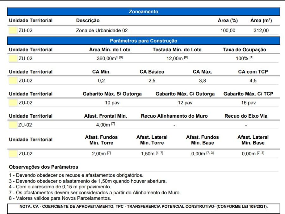
Task: Click the blue Zoneamento header bar
Action: tap(143, 12)
